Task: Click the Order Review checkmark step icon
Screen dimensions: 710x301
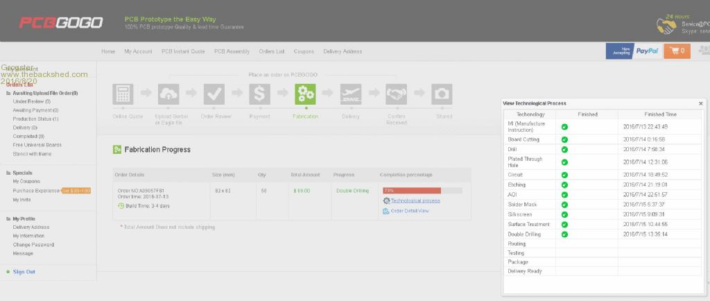Action: (214, 94)
